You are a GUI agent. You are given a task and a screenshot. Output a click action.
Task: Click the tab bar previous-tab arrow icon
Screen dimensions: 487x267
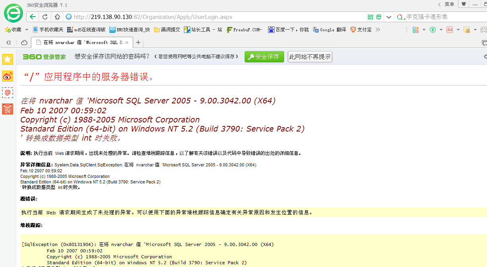point(8,42)
